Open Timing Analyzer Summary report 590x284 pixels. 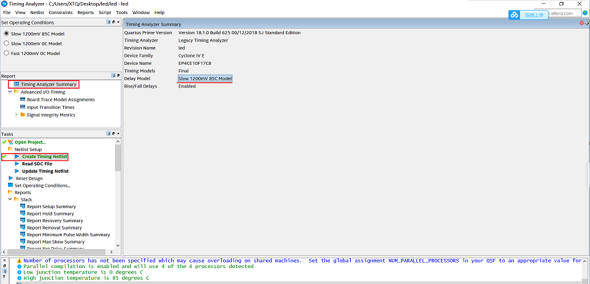pyautogui.click(x=48, y=84)
